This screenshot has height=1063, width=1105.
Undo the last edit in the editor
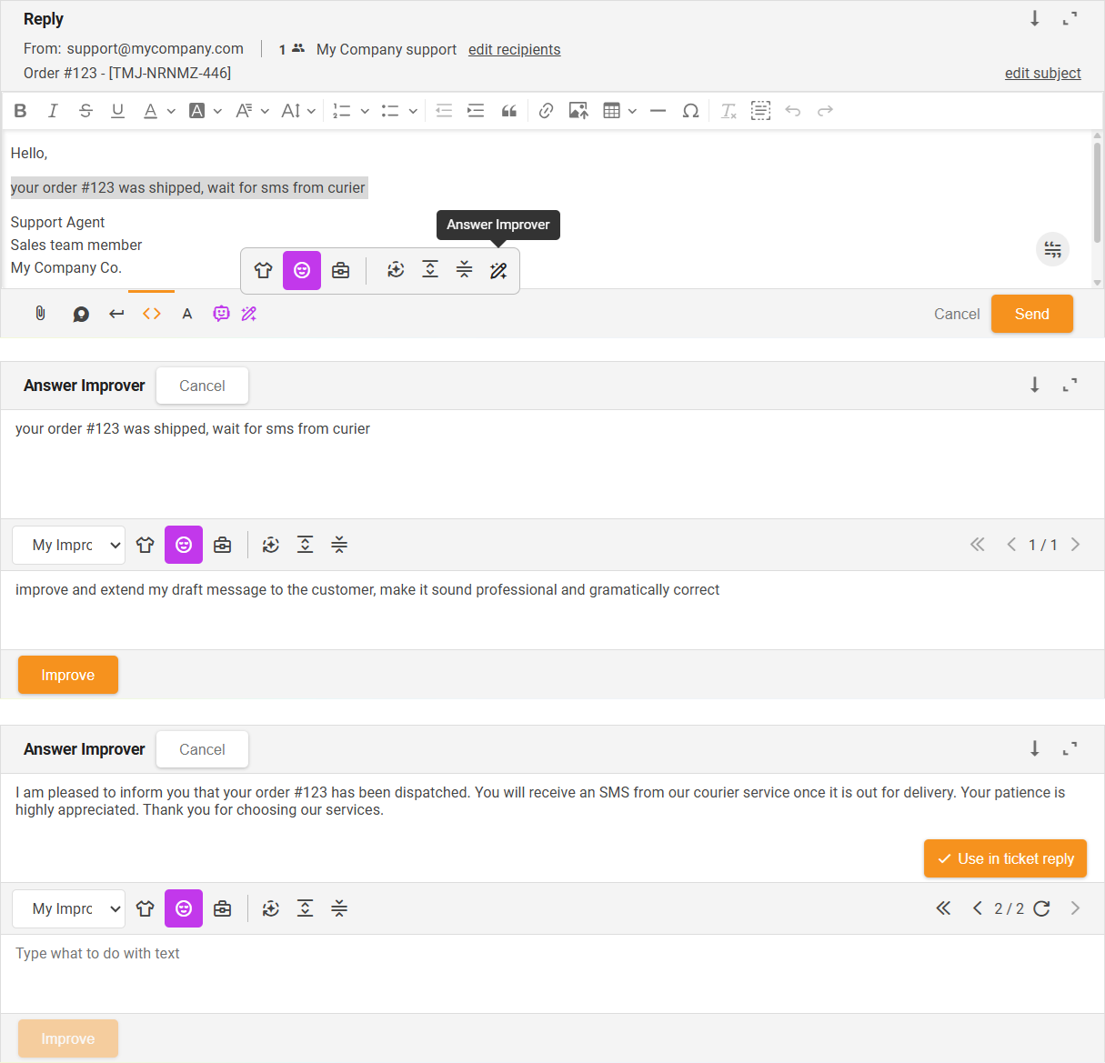click(x=792, y=110)
